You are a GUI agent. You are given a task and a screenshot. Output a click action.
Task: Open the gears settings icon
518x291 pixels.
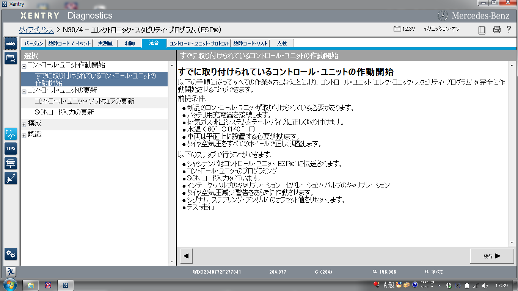(x=11, y=254)
